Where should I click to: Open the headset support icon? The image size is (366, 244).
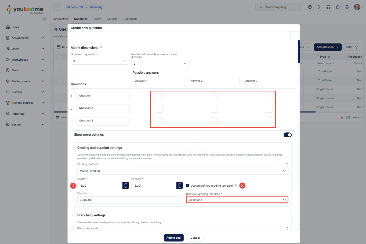328,7
